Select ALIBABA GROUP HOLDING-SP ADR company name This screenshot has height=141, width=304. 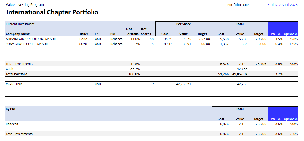click(x=31, y=39)
